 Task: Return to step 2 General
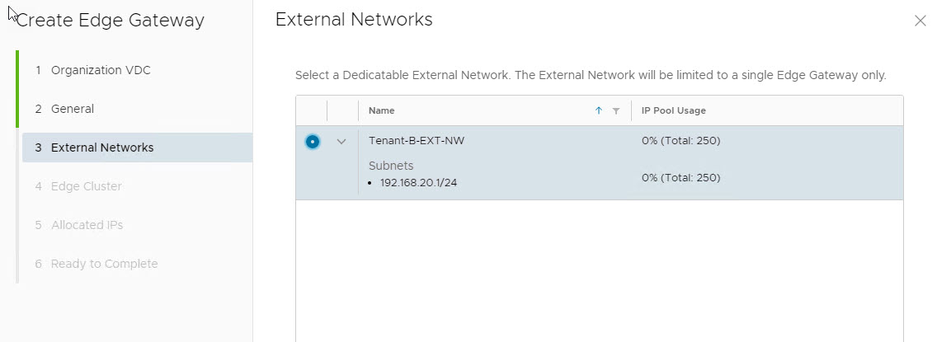pyautogui.click(x=73, y=109)
